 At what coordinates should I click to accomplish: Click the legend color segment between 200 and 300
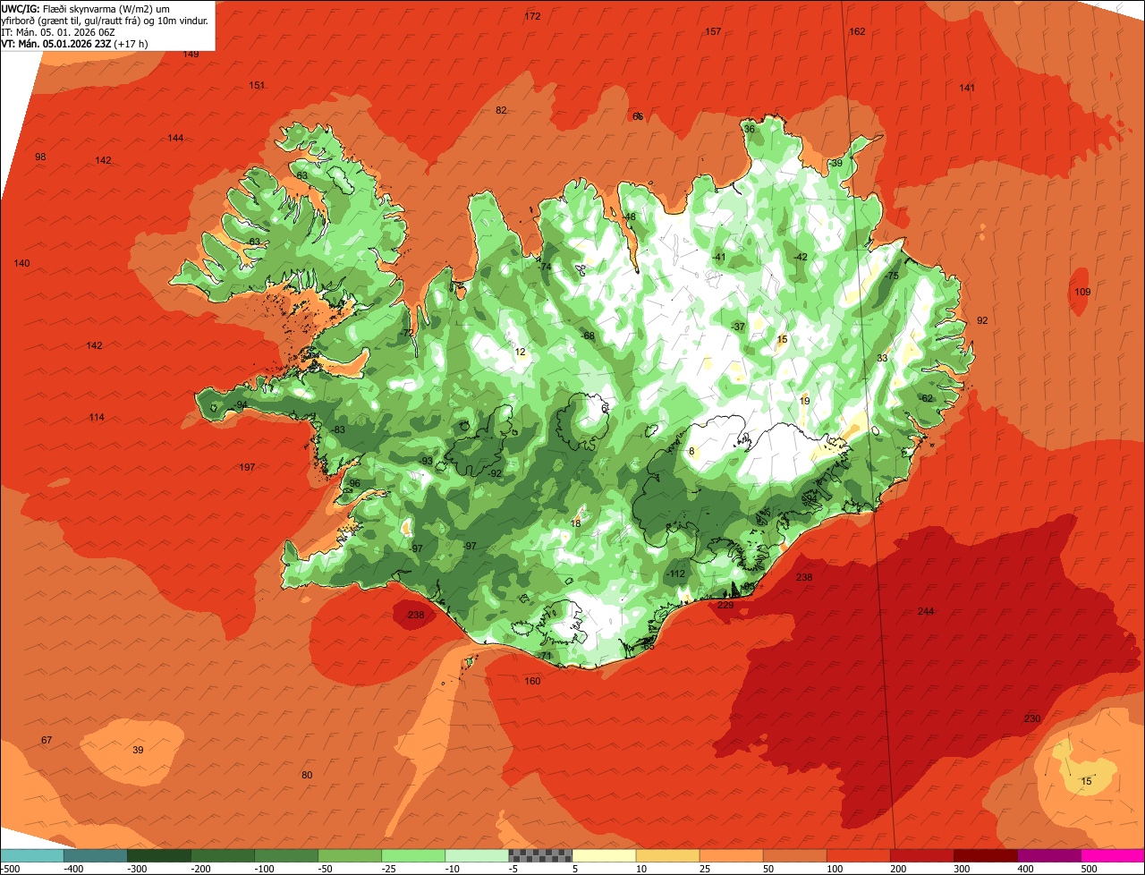[x=921, y=855]
